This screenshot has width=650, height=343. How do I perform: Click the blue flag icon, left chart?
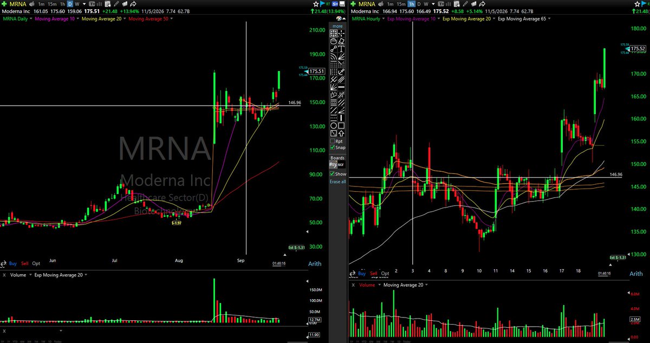[322, 4]
